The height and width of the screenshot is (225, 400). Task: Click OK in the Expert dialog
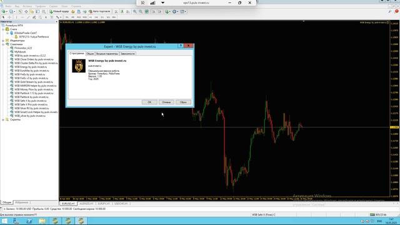pyautogui.click(x=149, y=102)
